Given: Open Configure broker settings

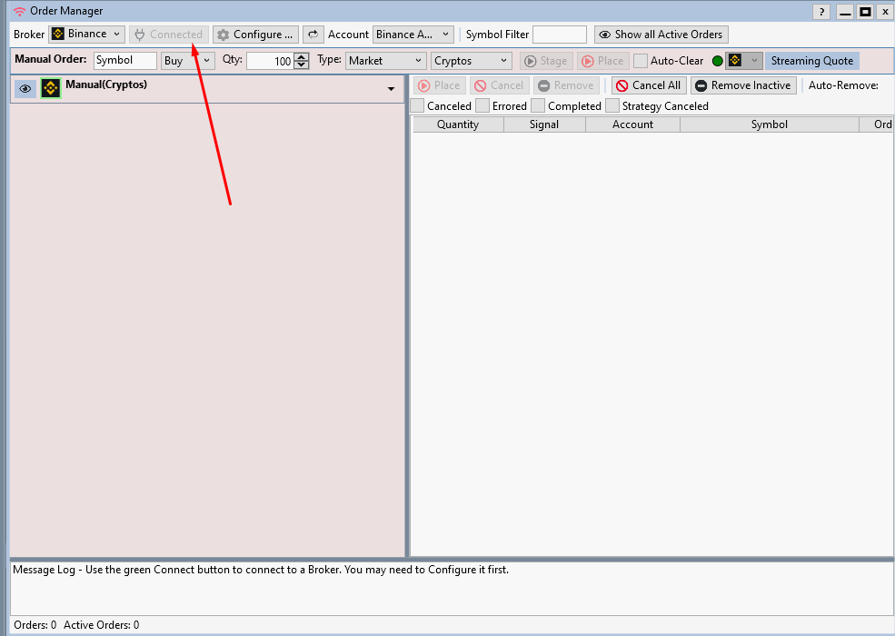Looking at the screenshot, I should (255, 35).
